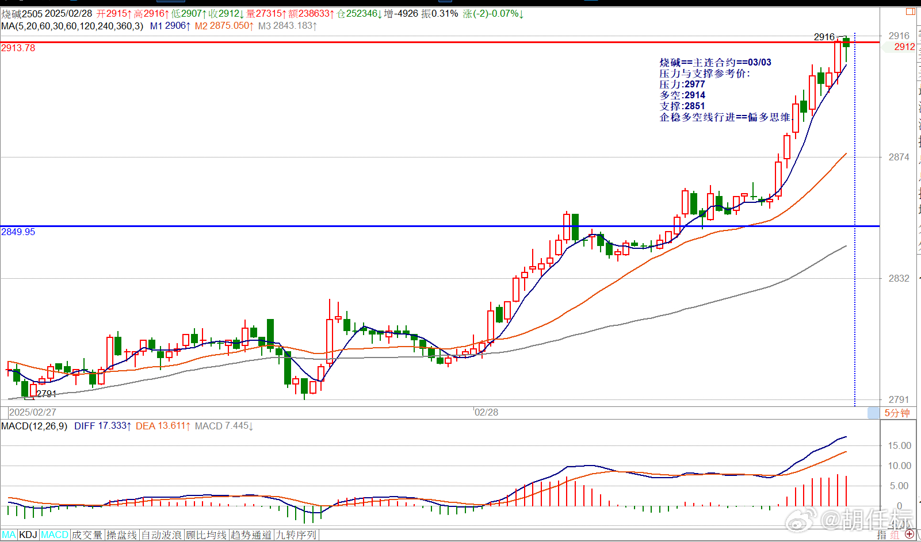Select 顾比均线 indicator tab

pos(206,535)
